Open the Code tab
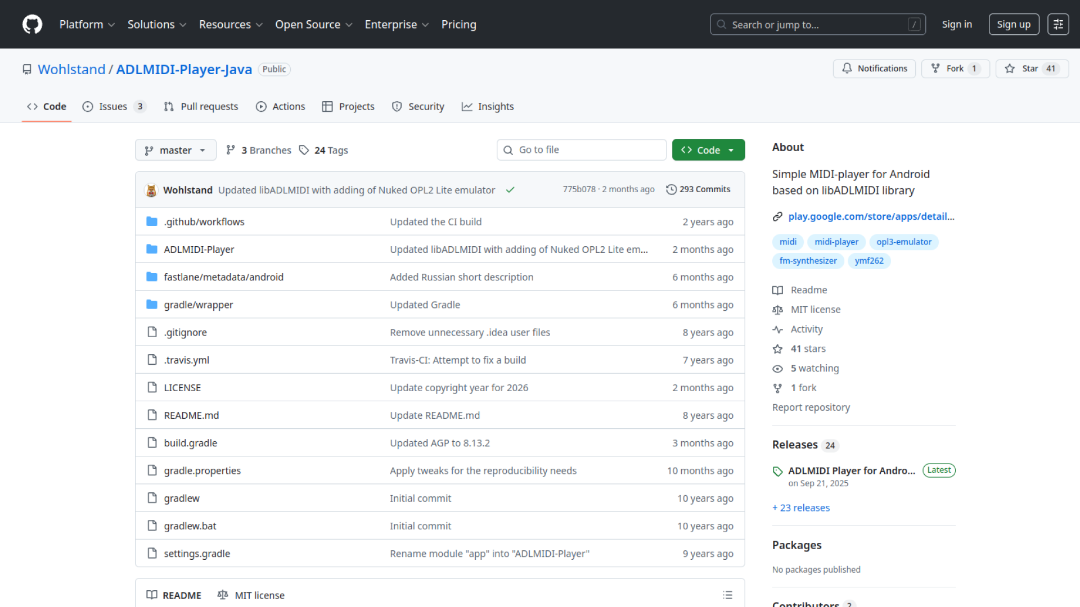Screen dimensions: 1080x607 pos(47,106)
